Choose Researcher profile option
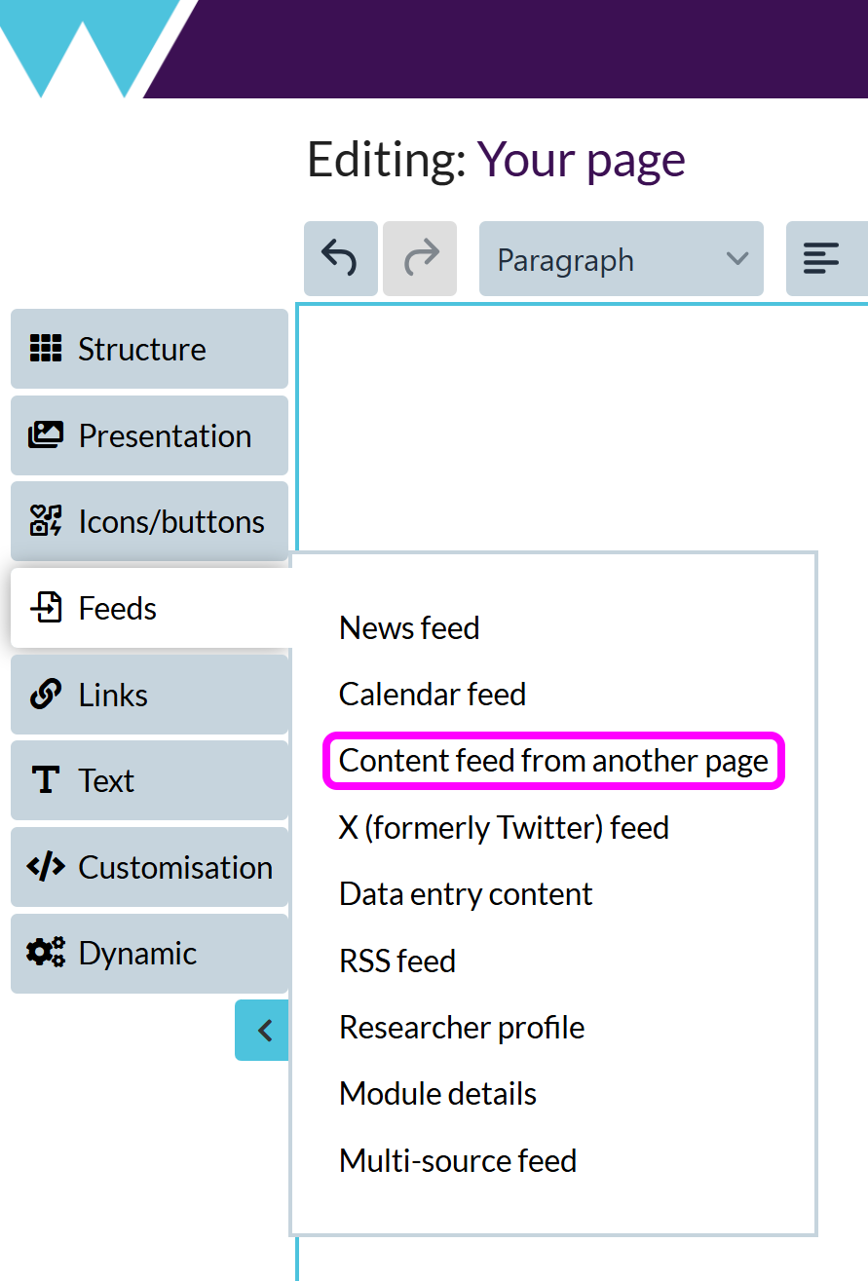This screenshot has width=868, height=1281. click(462, 1028)
